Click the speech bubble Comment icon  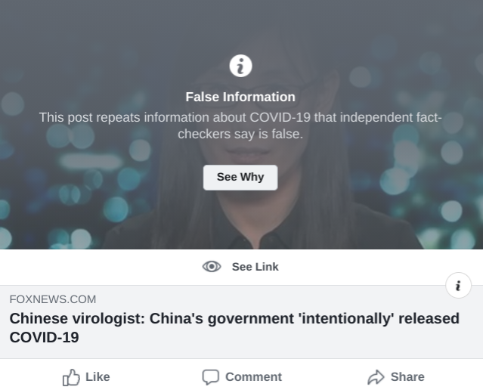(211, 377)
